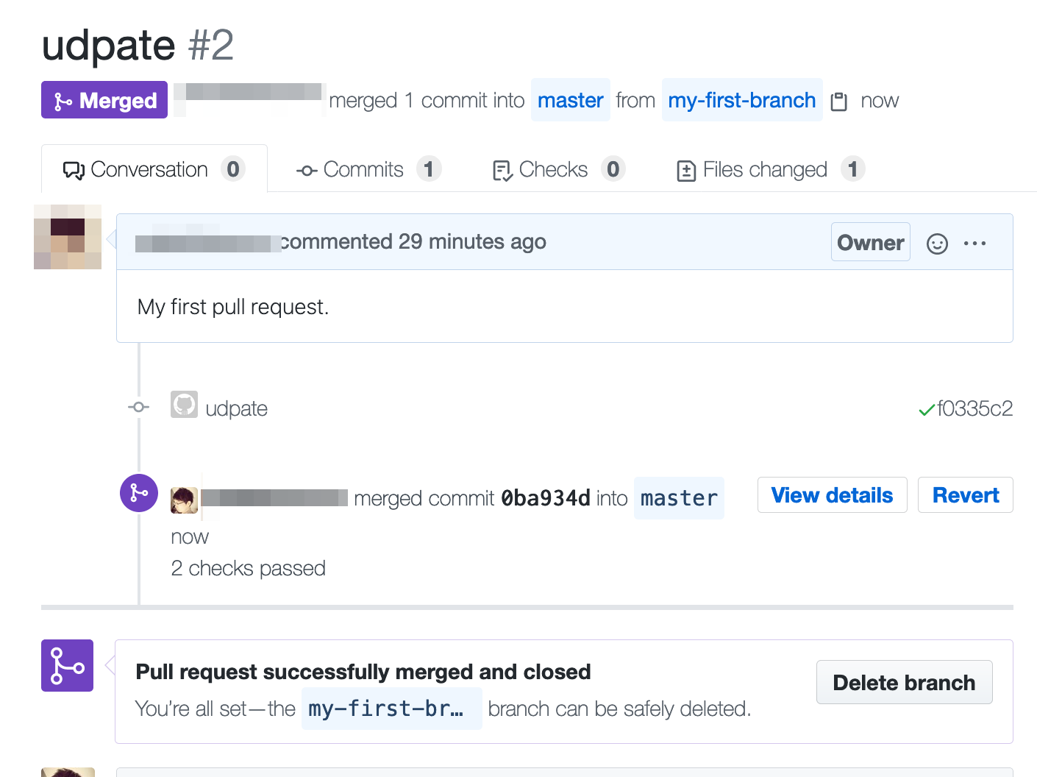Click commit node icon on timeline
1037x777 pixels.
coord(138,407)
